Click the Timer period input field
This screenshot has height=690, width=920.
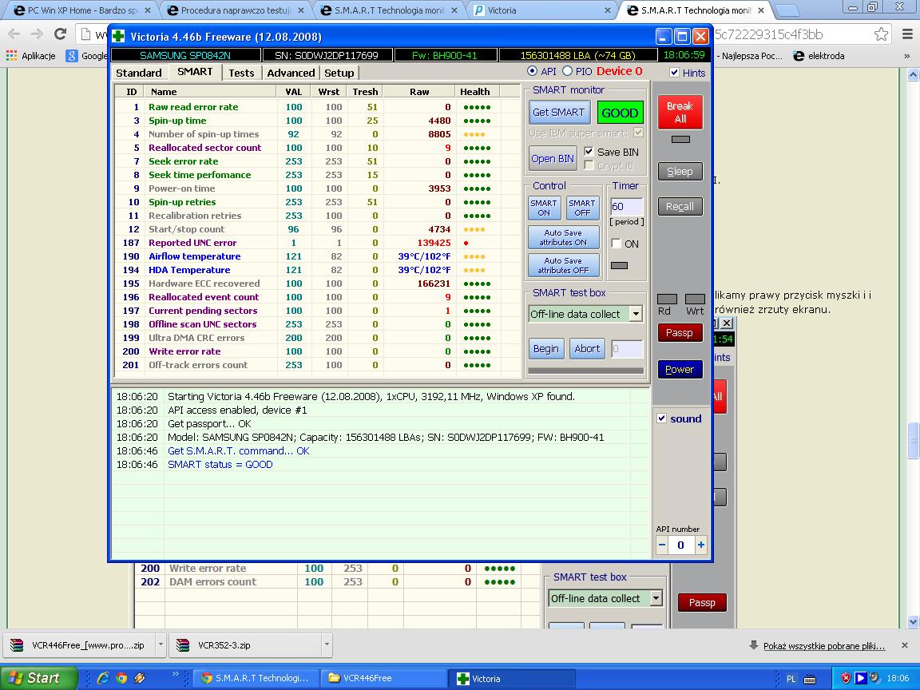pyautogui.click(x=626, y=207)
